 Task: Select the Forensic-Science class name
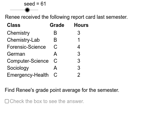(x=26, y=47)
